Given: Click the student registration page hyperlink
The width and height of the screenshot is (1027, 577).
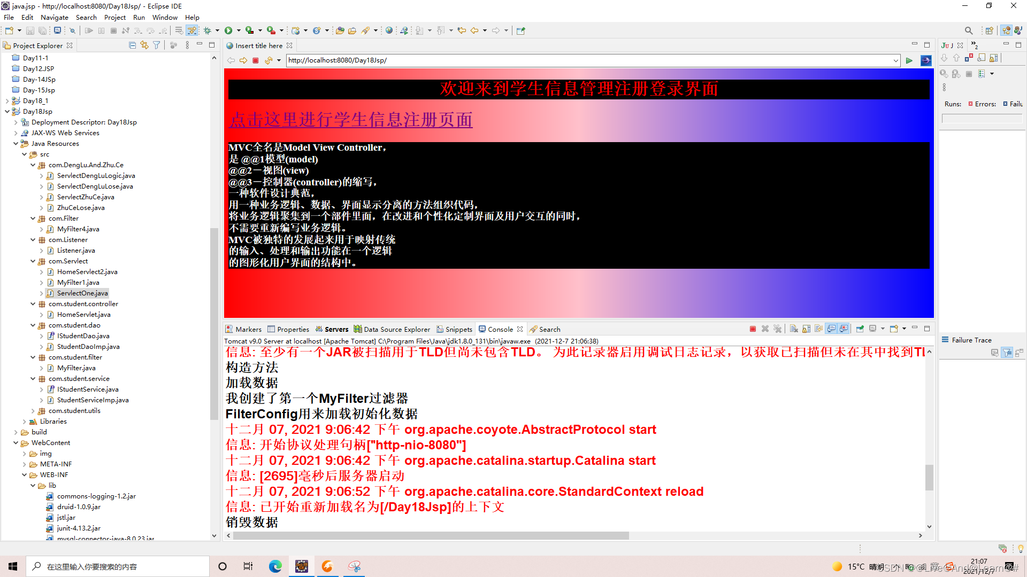Looking at the screenshot, I should [x=351, y=120].
